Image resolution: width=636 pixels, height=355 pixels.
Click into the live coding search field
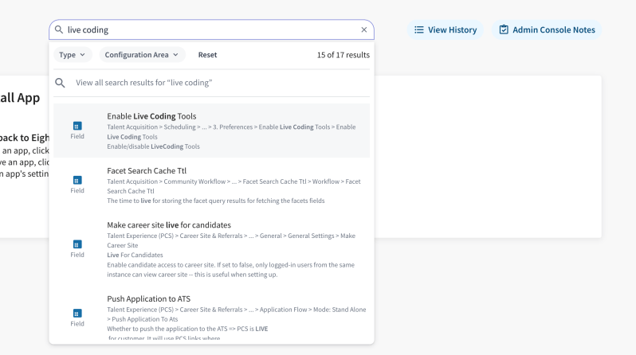pyautogui.click(x=207, y=30)
